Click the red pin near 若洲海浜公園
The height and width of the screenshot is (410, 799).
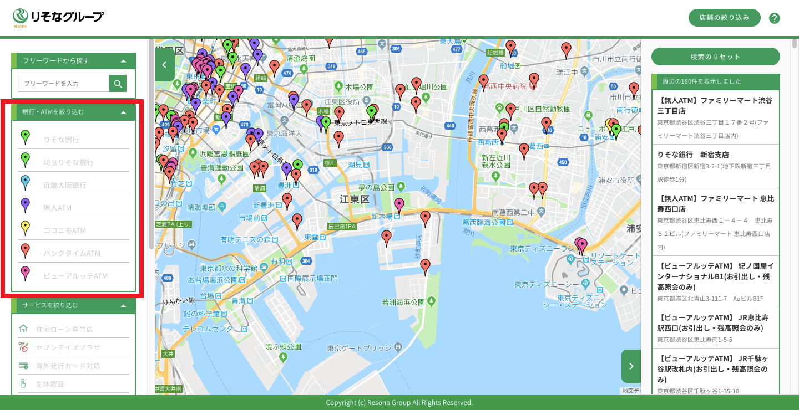[x=425, y=266]
